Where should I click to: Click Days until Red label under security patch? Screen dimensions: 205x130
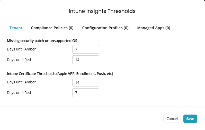pyautogui.click(x=19, y=60)
